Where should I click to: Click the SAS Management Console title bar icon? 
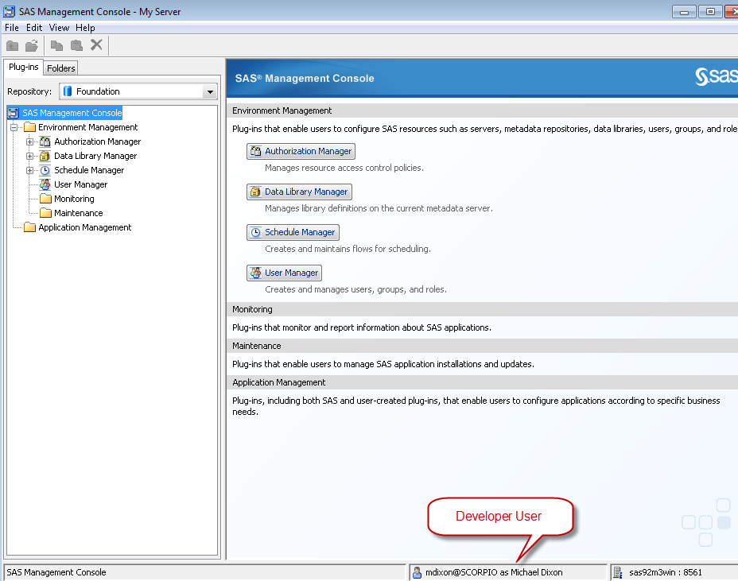click(x=9, y=11)
